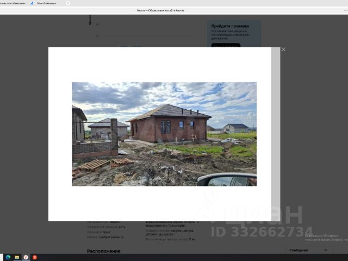
Task: Click the 'Расположение' section heading
Action: click(x=104, y=251)
